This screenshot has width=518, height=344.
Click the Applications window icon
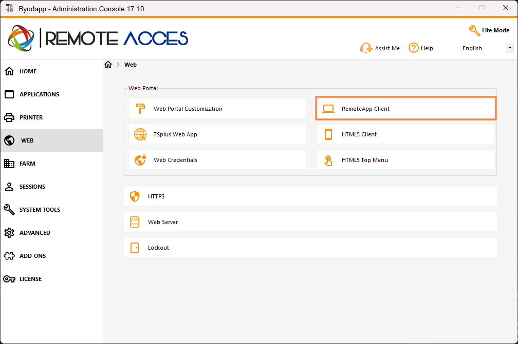(x=9, y=94)
